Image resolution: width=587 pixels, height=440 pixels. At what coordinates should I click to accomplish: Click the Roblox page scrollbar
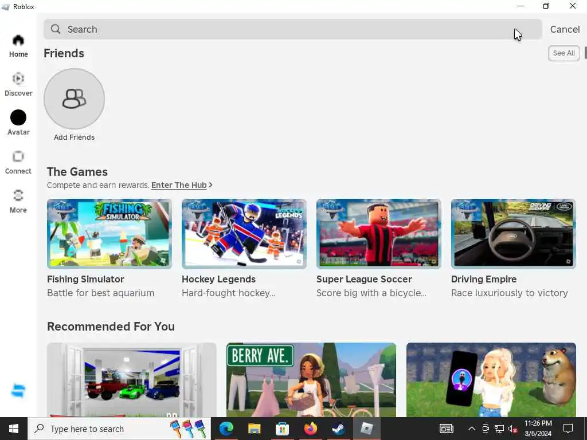585,53
